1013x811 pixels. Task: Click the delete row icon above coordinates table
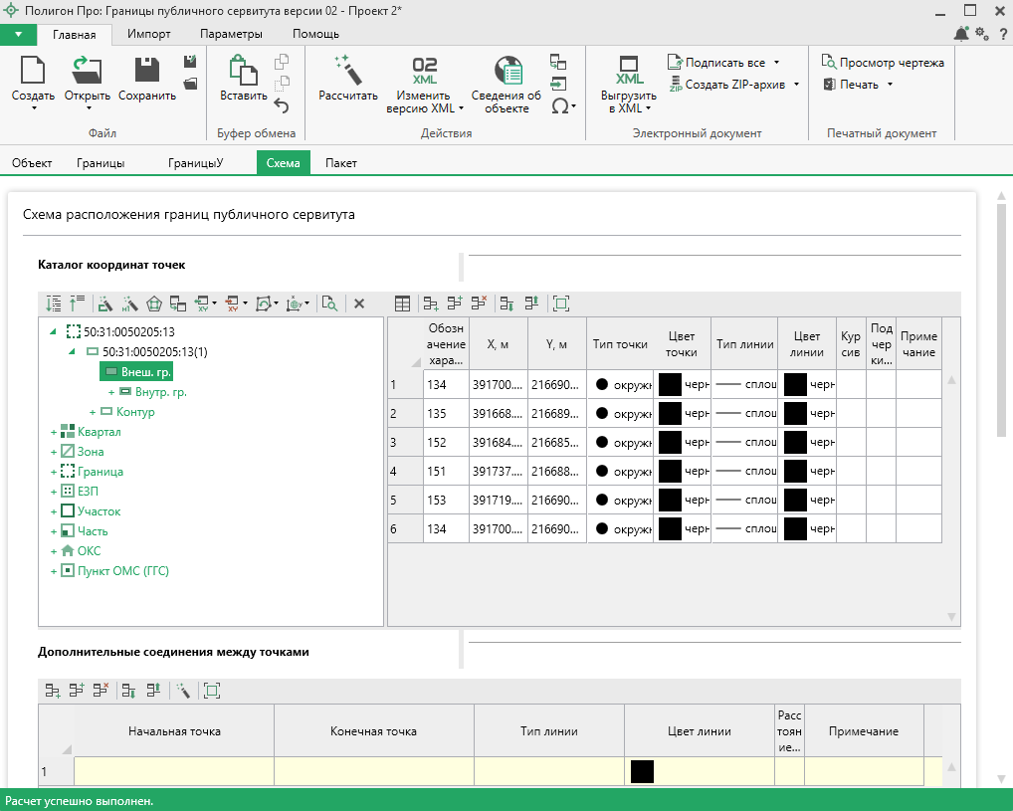478,304
